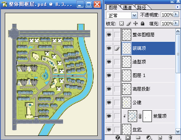Click lock image pixels brush icon
Screen dimensions: 181x140
(129, 23)
